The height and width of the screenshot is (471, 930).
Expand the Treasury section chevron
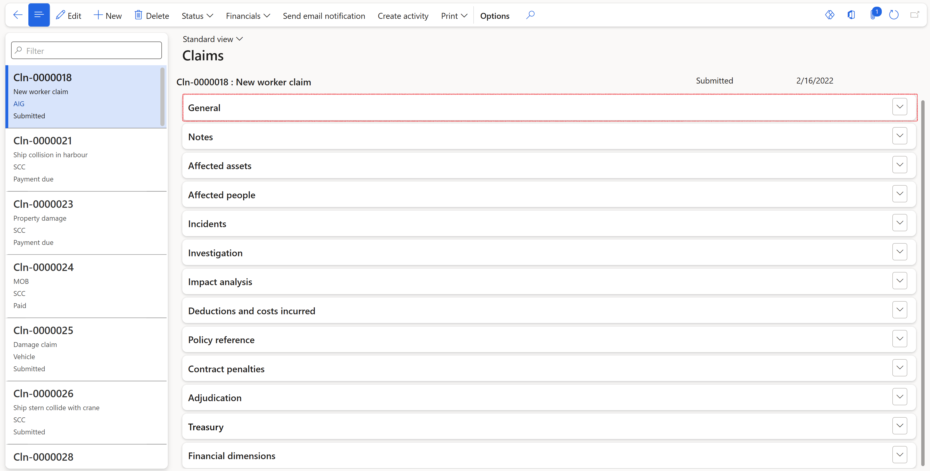coord(899,426)
